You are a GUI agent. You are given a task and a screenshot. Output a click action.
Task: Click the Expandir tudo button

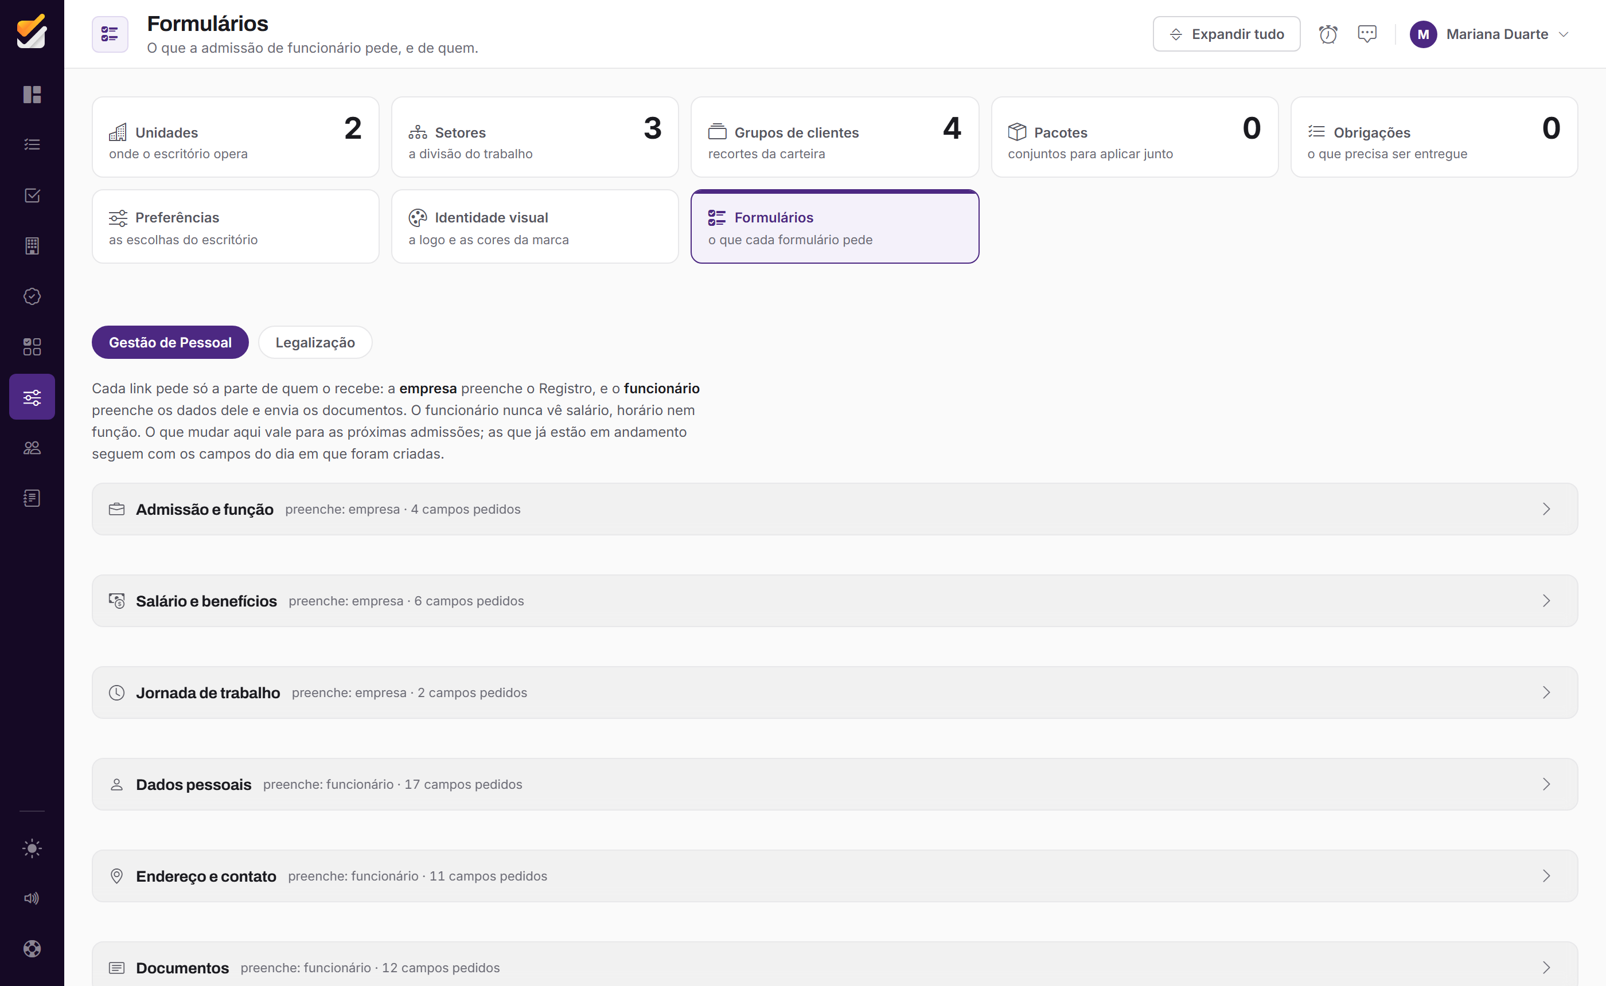point(1226,34)
